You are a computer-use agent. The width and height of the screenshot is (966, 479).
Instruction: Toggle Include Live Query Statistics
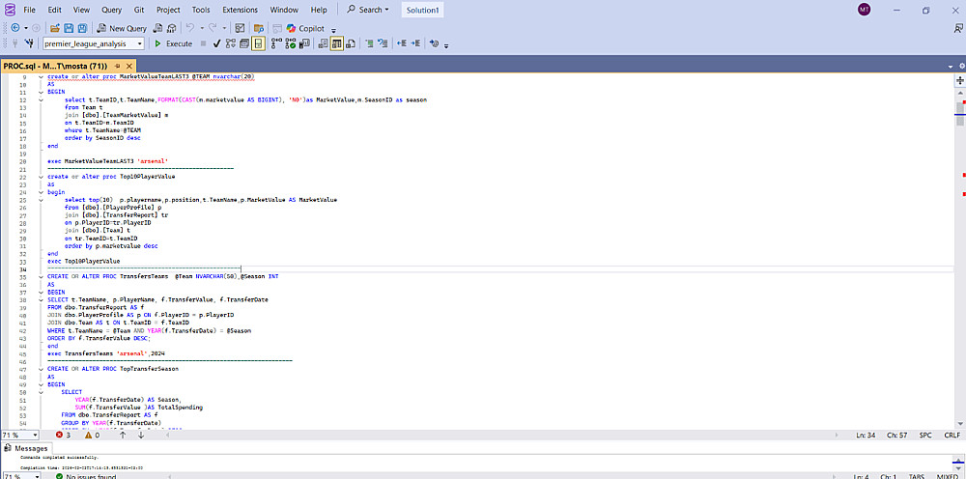coord(289,43)
